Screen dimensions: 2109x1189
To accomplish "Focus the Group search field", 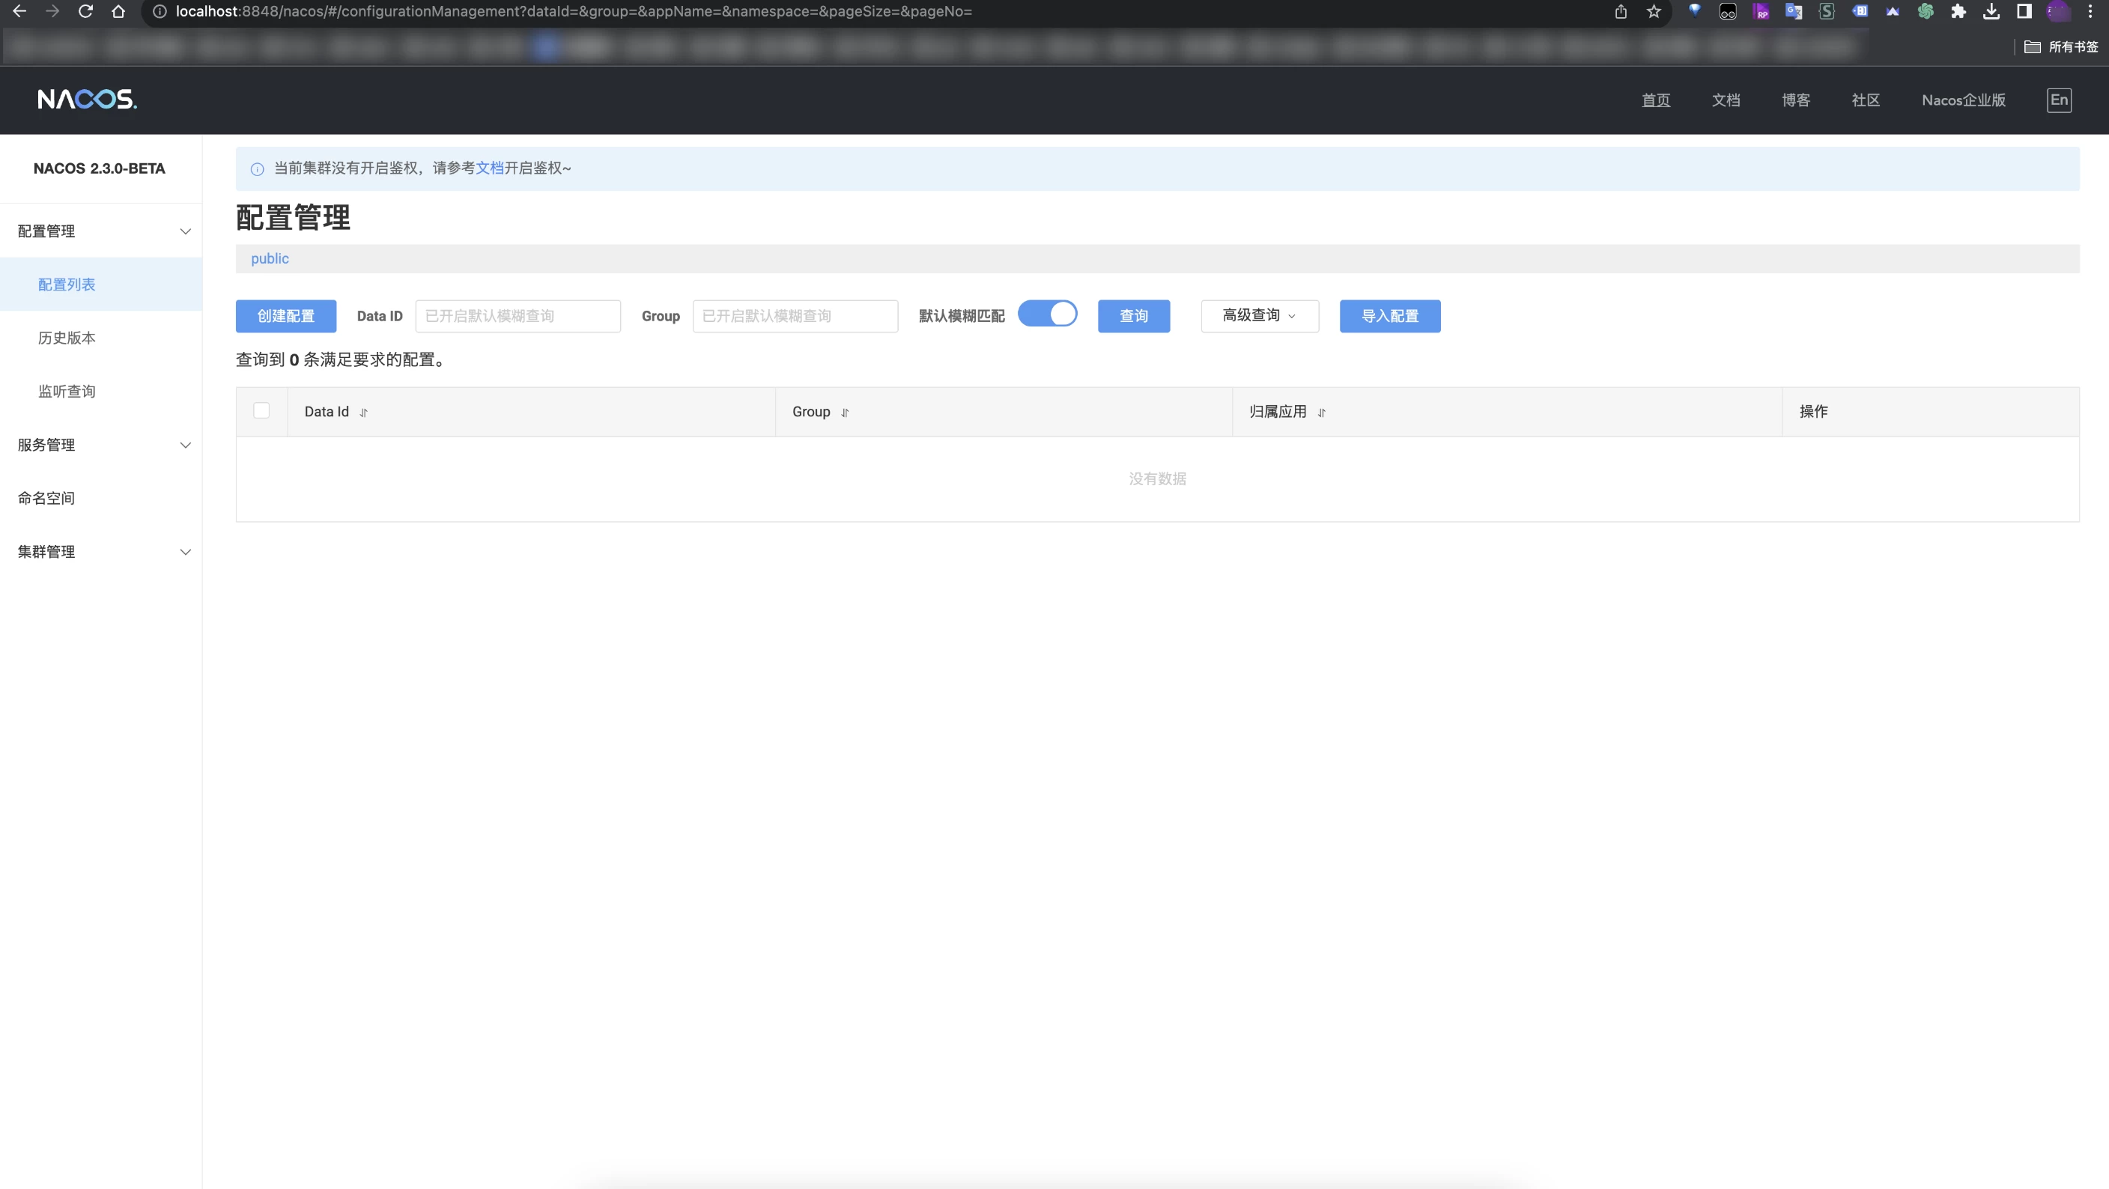I will click(x=795, y=316).
